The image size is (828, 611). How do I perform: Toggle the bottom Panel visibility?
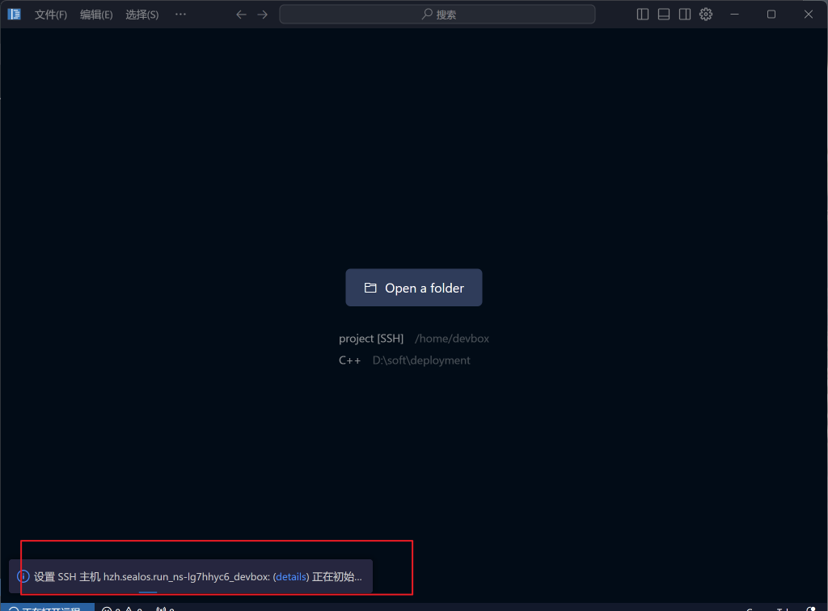click(x=663, y=14)
